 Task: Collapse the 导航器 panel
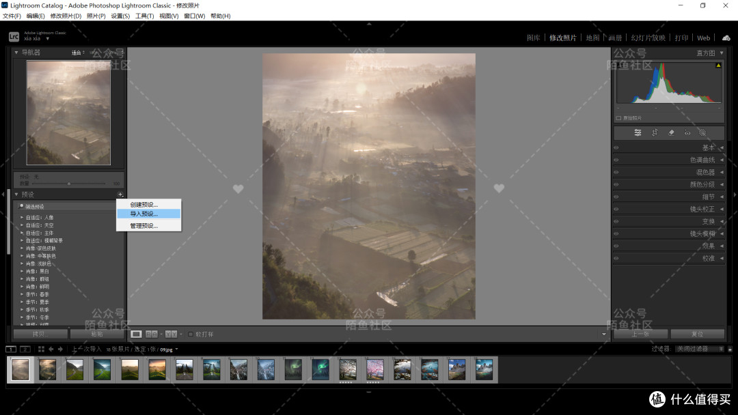(x=16, y=52)
